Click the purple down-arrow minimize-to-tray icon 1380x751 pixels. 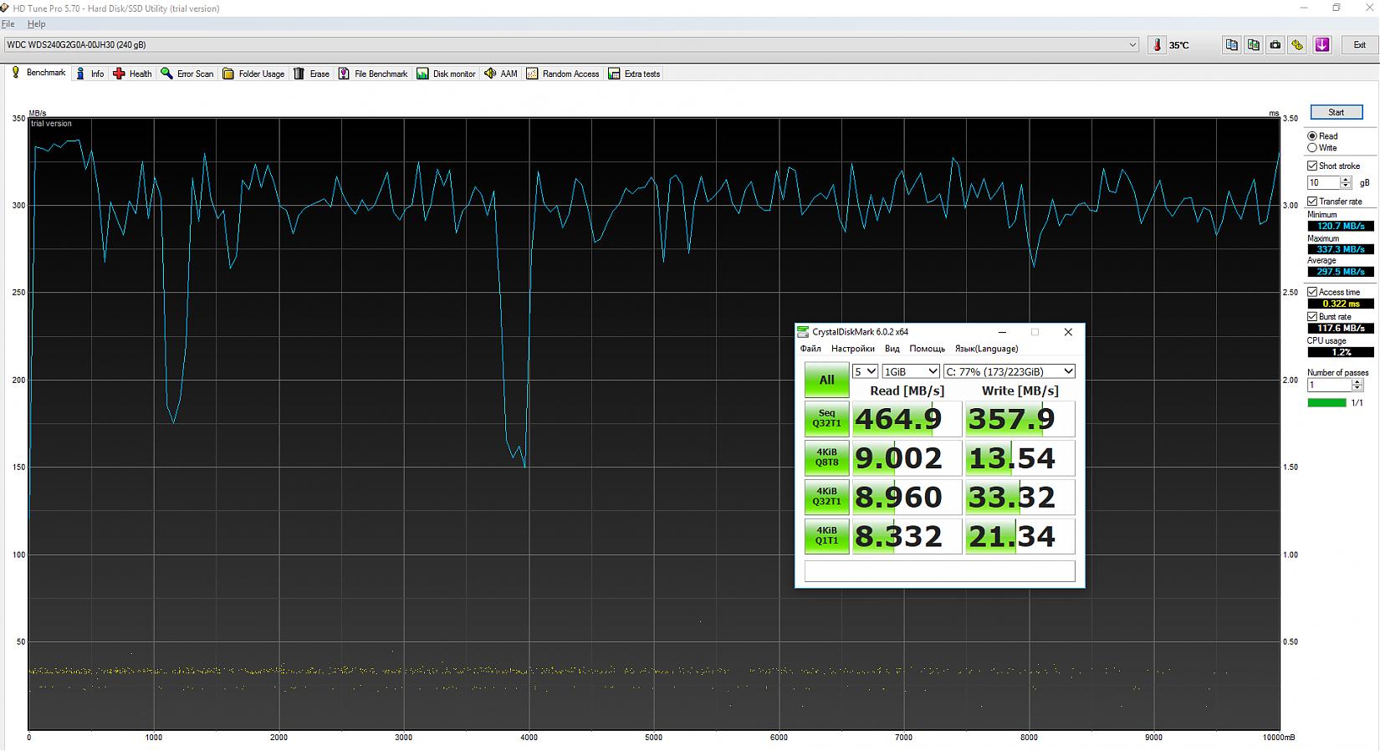pos(1322,45)
